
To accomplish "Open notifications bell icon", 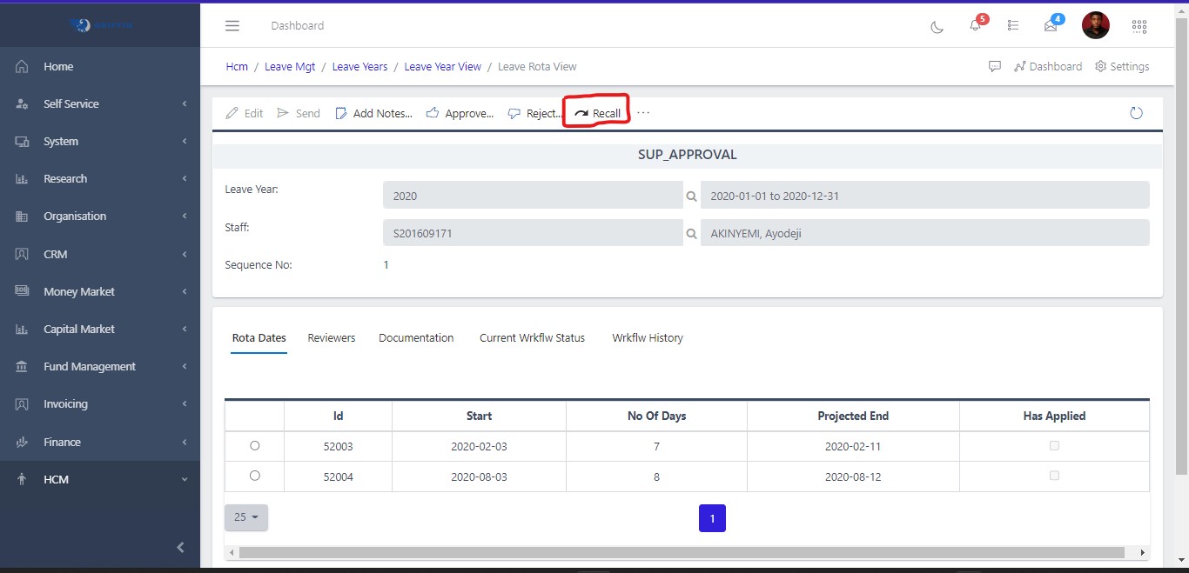I will [975, 26].
